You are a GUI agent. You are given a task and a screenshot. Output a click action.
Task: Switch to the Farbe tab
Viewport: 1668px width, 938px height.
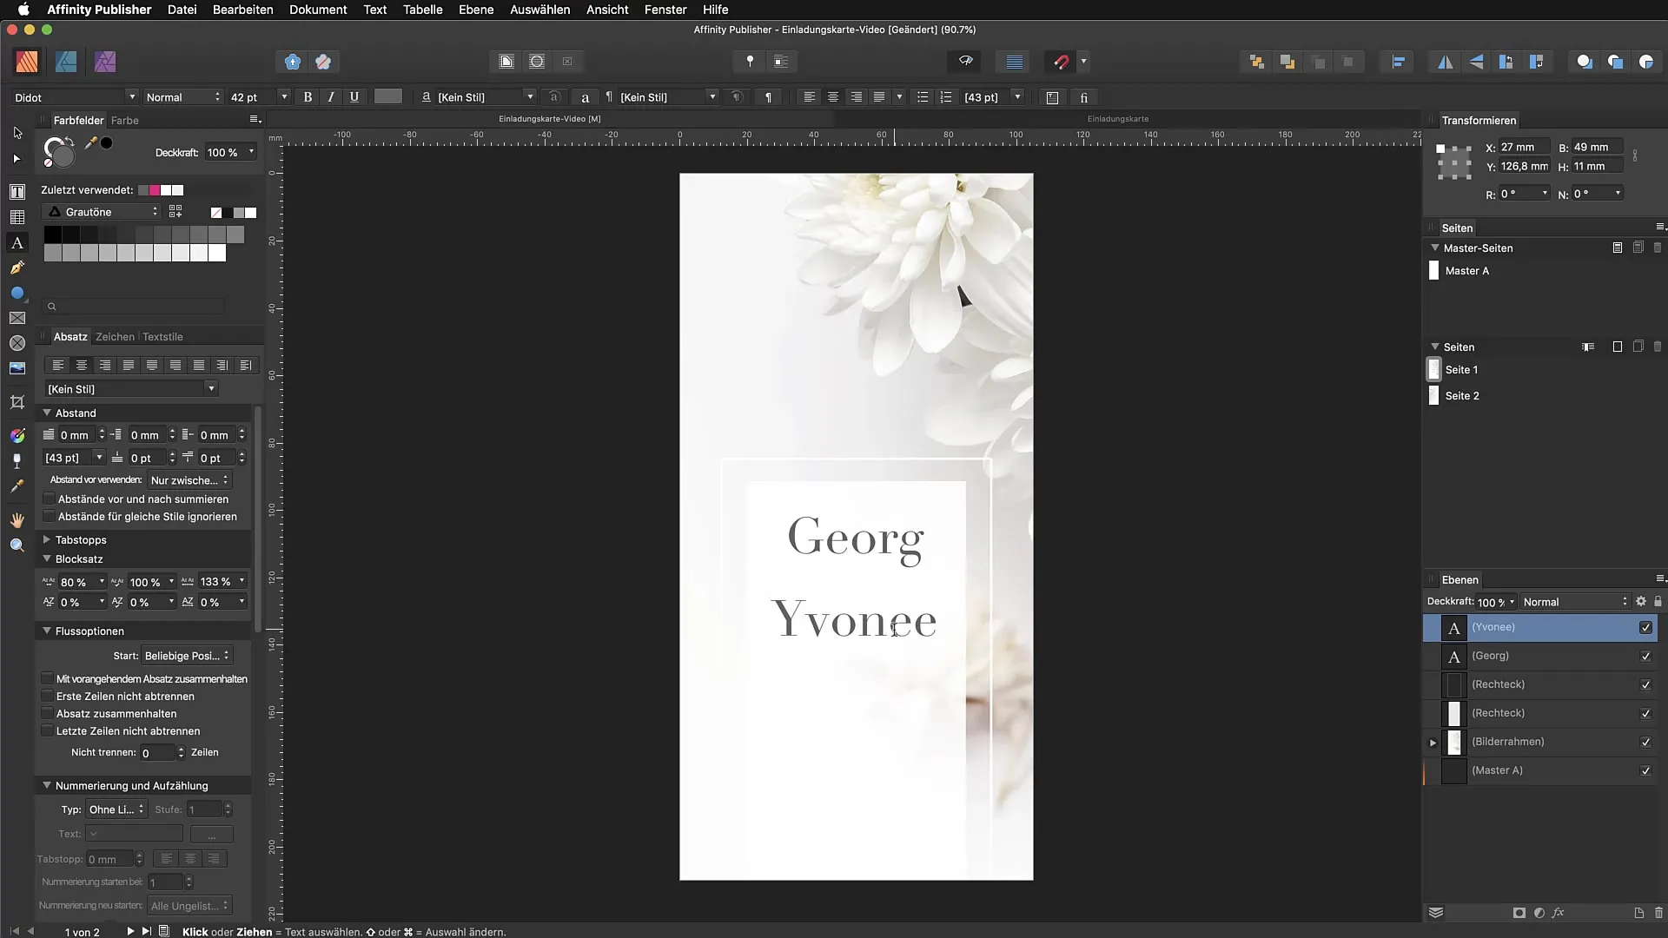point(125,121)
